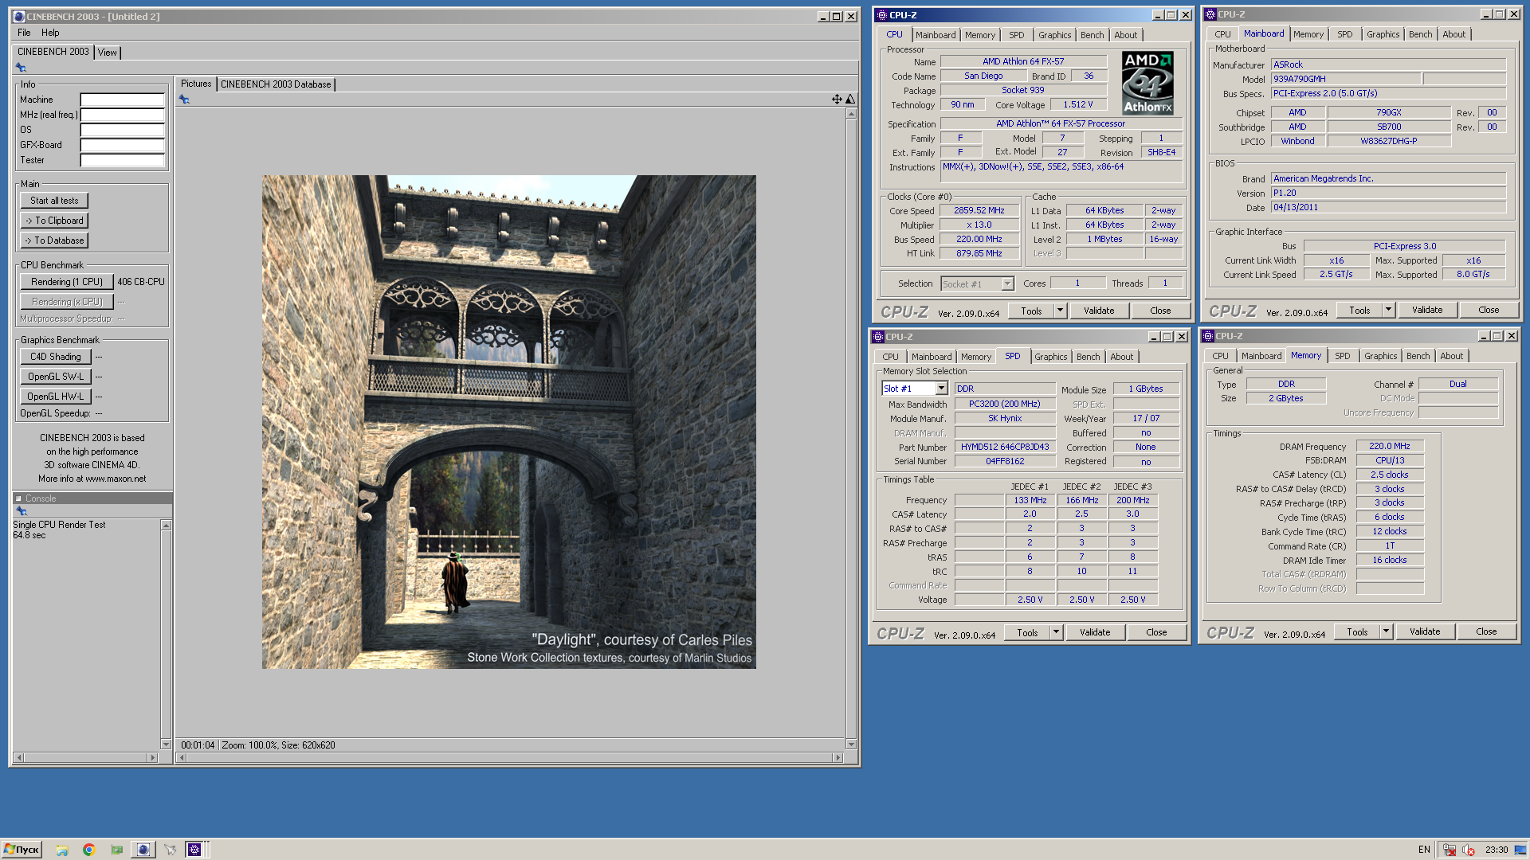Screen dimensions: 1530x860
Task: Click the CPU-Z title icon in the Memory window
Action: pos(1208,336)
